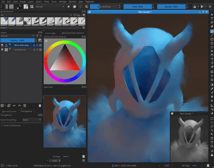This screenshot has height=168, width=214.
Task: Open the horizontal mirror tool icon
Action: pyautogui.click(x=194, y=7)
